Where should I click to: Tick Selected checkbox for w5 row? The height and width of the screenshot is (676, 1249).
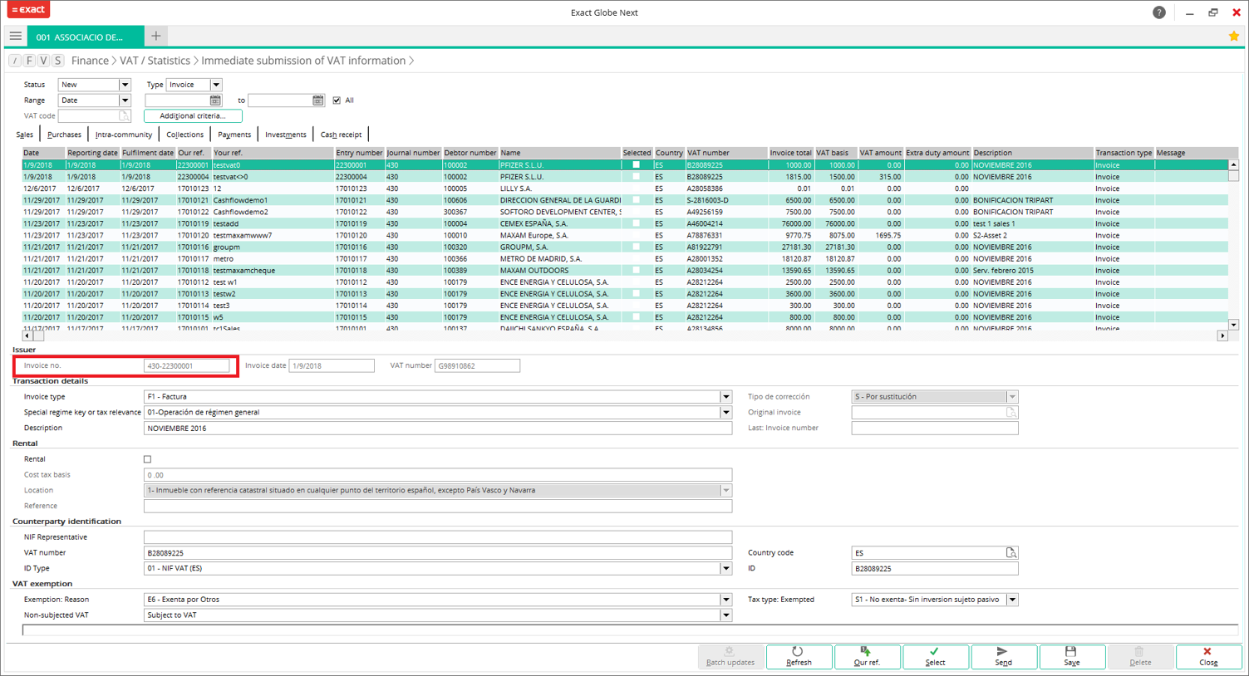637,317
